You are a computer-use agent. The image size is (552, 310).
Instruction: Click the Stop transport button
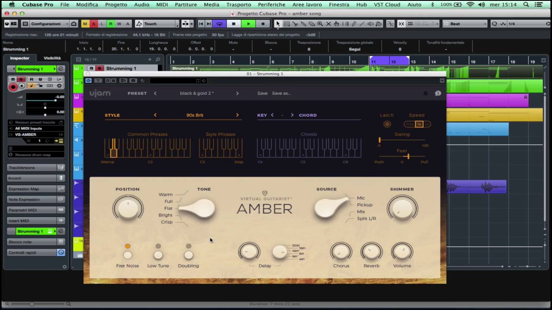[x=234, y=24]
